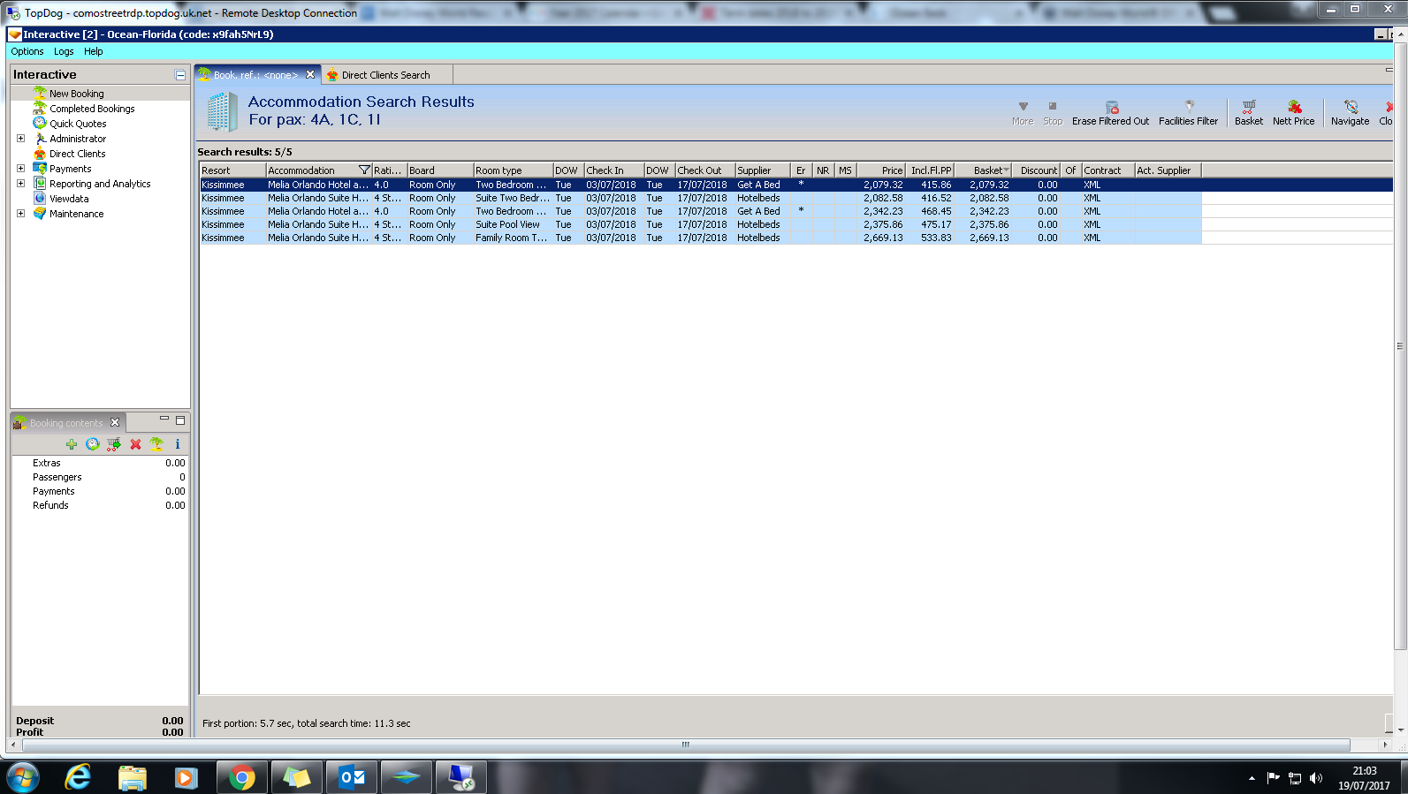Viewport: 1408px width, 794px height.
Task: Open Outlook from the taskbar
Action: 352,777
